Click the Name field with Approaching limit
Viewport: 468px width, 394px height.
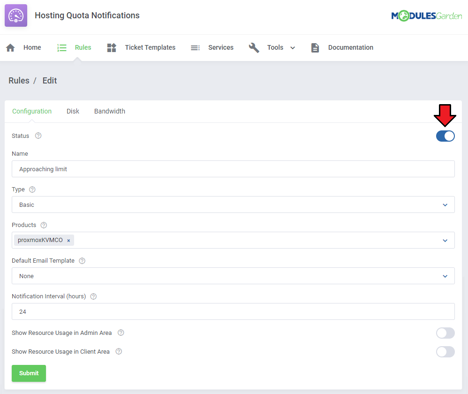click(x=233, y=169)
